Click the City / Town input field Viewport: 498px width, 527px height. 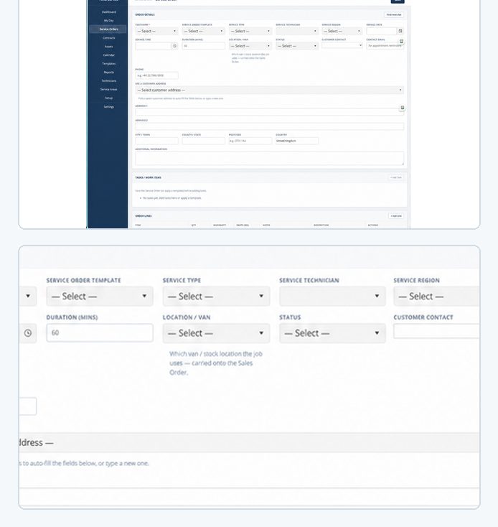point(156,141)
